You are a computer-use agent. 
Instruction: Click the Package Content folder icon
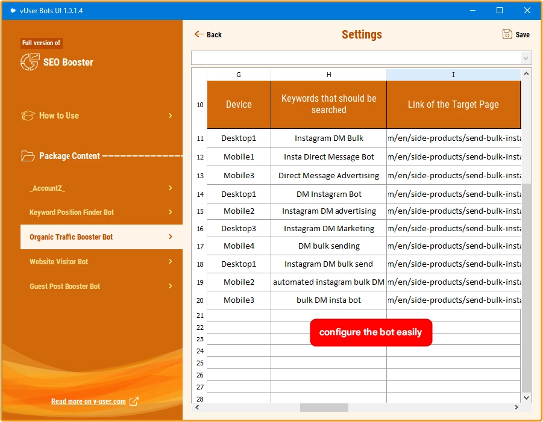(28, 156)
